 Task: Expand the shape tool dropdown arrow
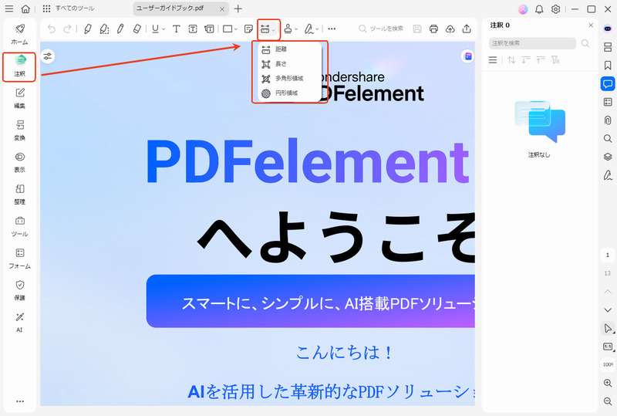coord(236,29)
